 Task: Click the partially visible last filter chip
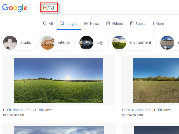click(169, 43)
